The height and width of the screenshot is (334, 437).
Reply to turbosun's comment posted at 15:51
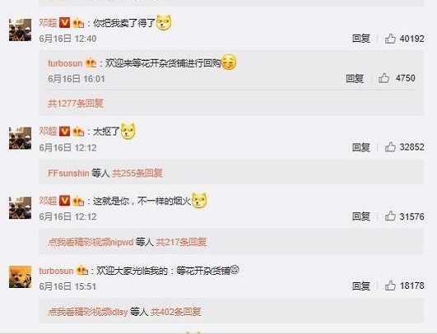click(361, 285)
